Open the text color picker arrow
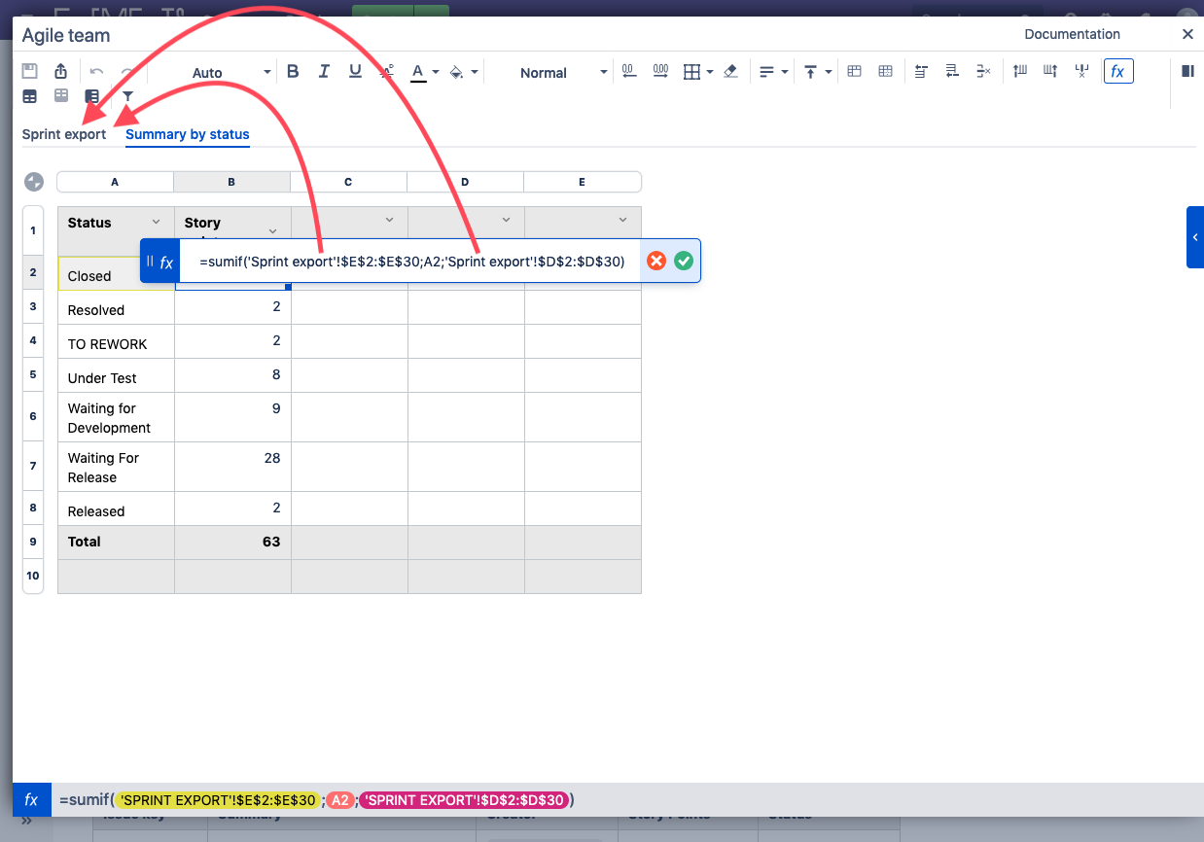Image resolution: width=1204 pixels, height=842 pixels. (436, 73)
